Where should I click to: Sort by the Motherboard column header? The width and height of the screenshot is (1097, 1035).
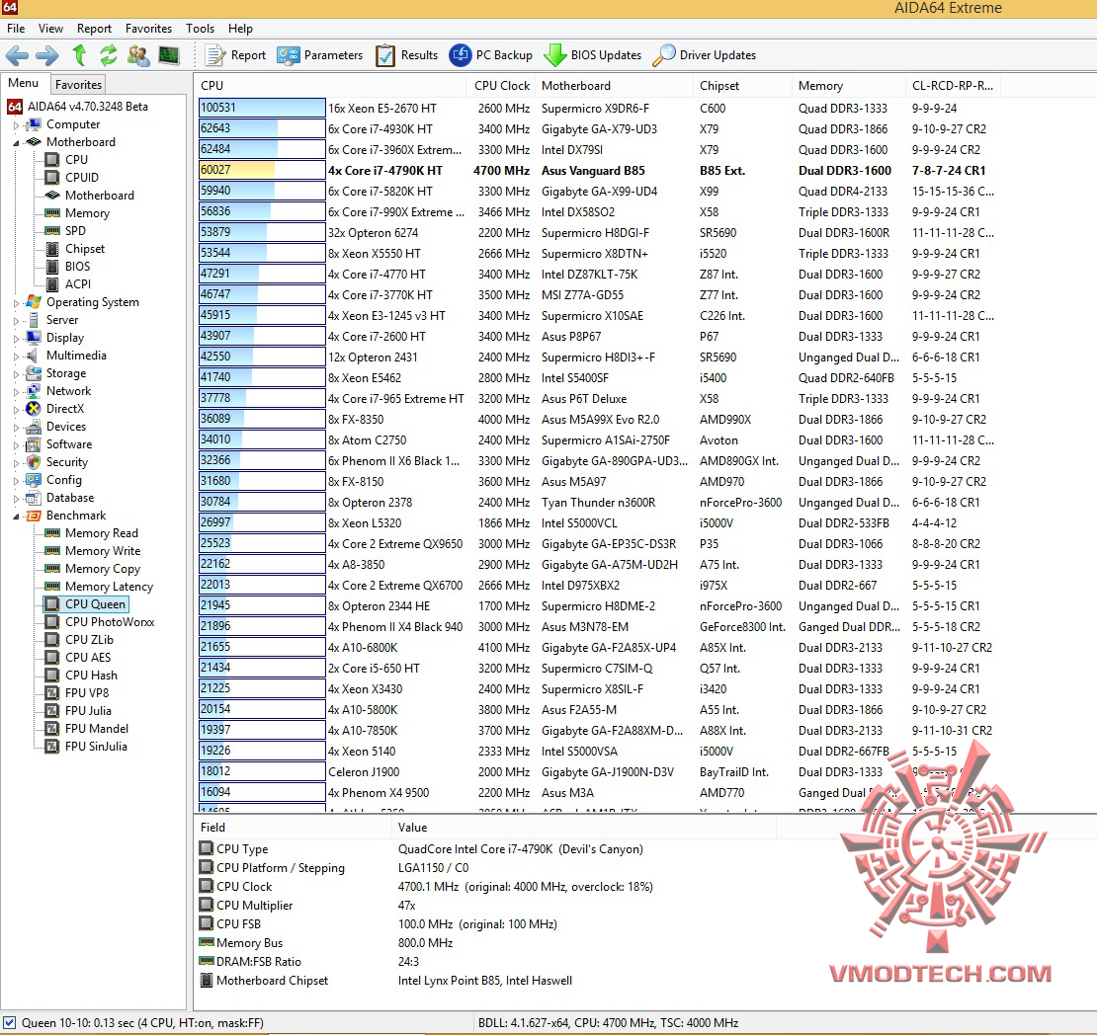615,85
